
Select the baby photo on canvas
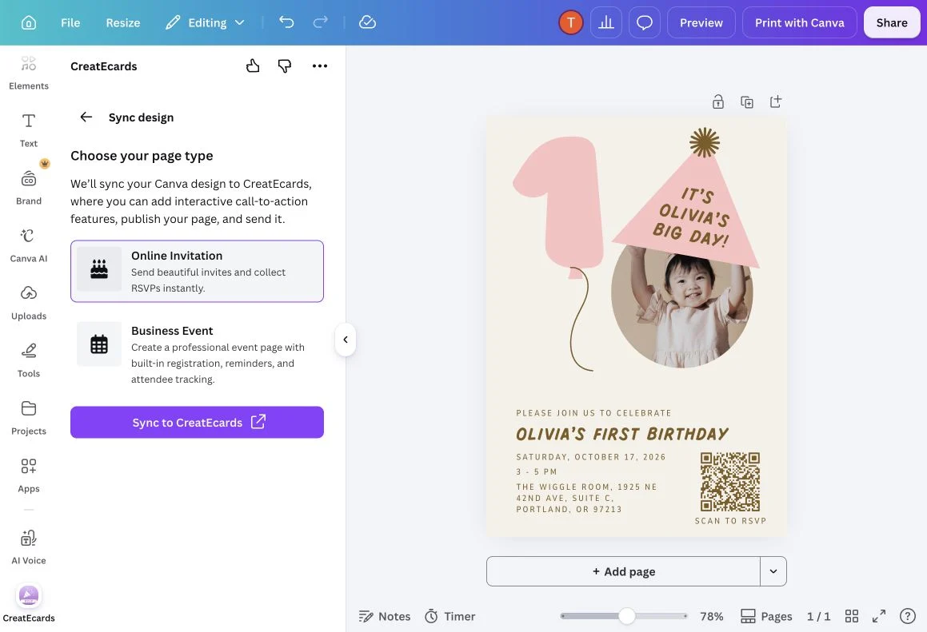coord(681,313)
